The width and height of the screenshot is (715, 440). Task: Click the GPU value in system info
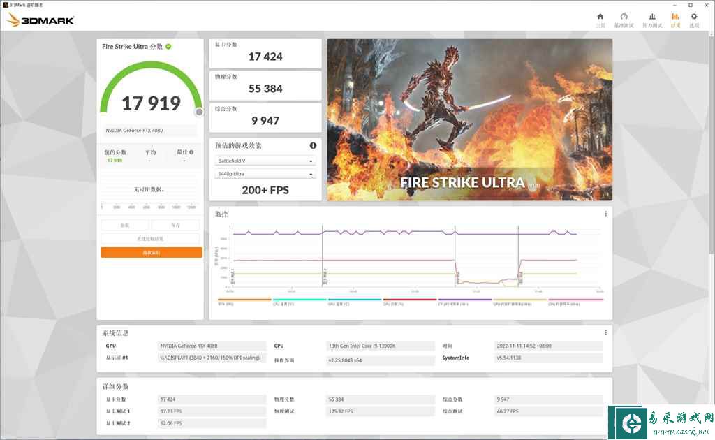212,346
